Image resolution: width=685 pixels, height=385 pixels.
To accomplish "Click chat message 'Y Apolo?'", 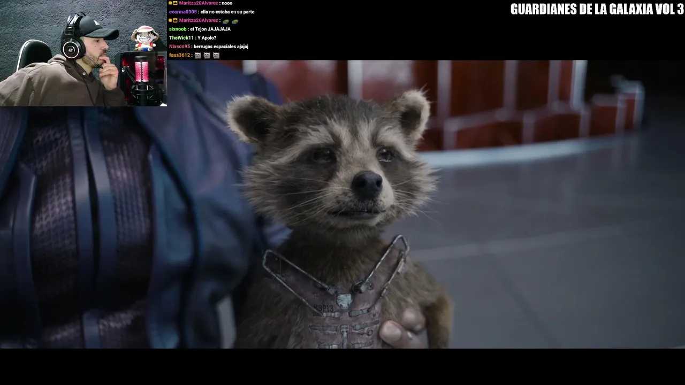I will tap(207, 38).
